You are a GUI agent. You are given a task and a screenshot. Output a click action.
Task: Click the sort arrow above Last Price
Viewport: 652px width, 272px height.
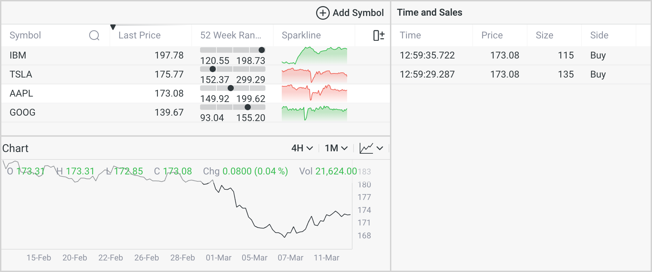(x=113, y=27)
